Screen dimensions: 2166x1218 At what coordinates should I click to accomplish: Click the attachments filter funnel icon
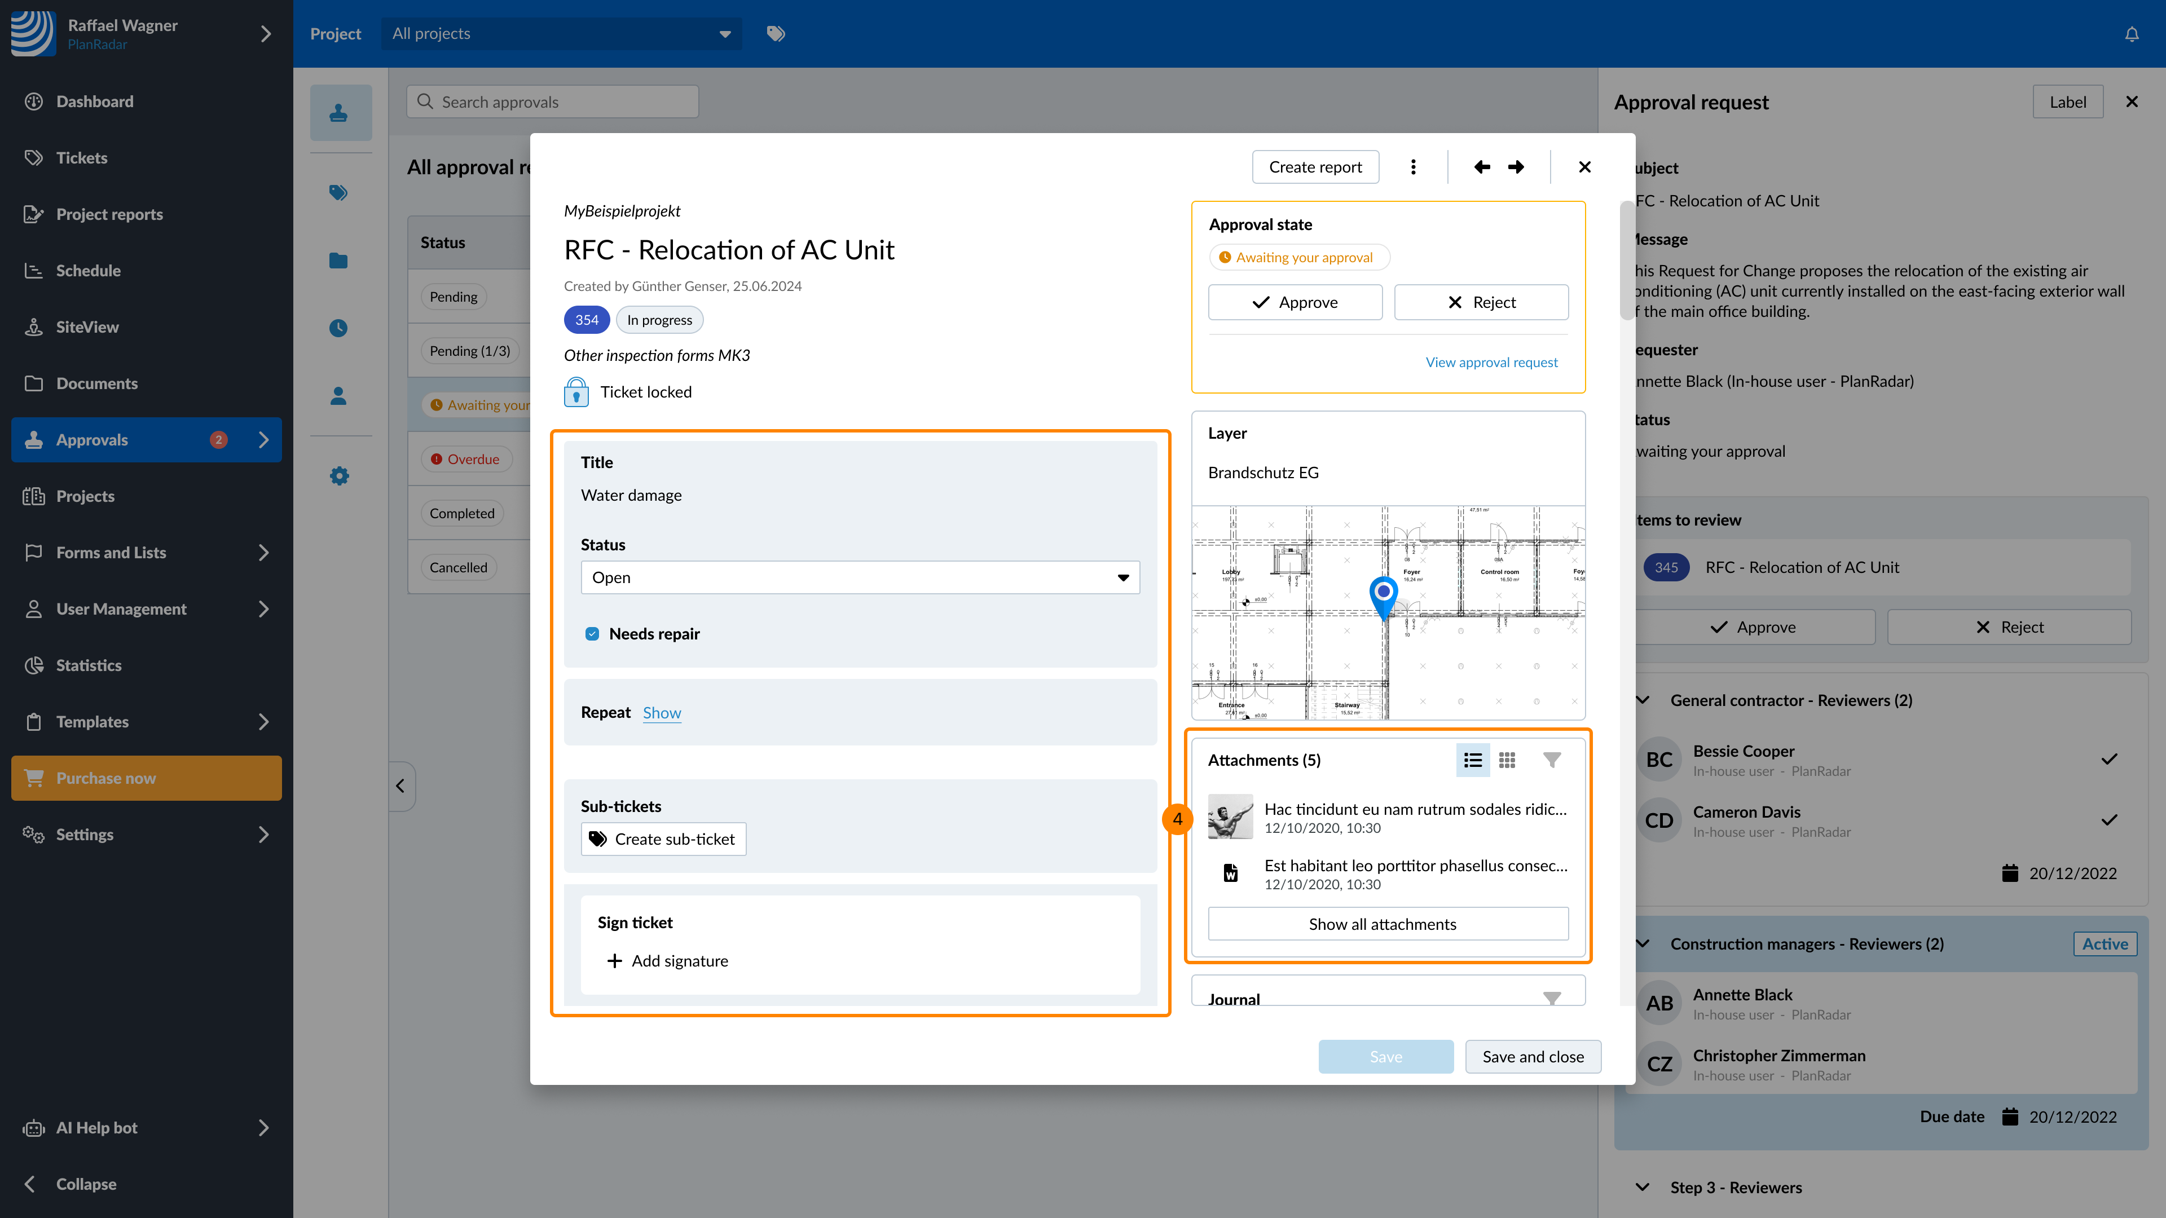[1552, 760]
